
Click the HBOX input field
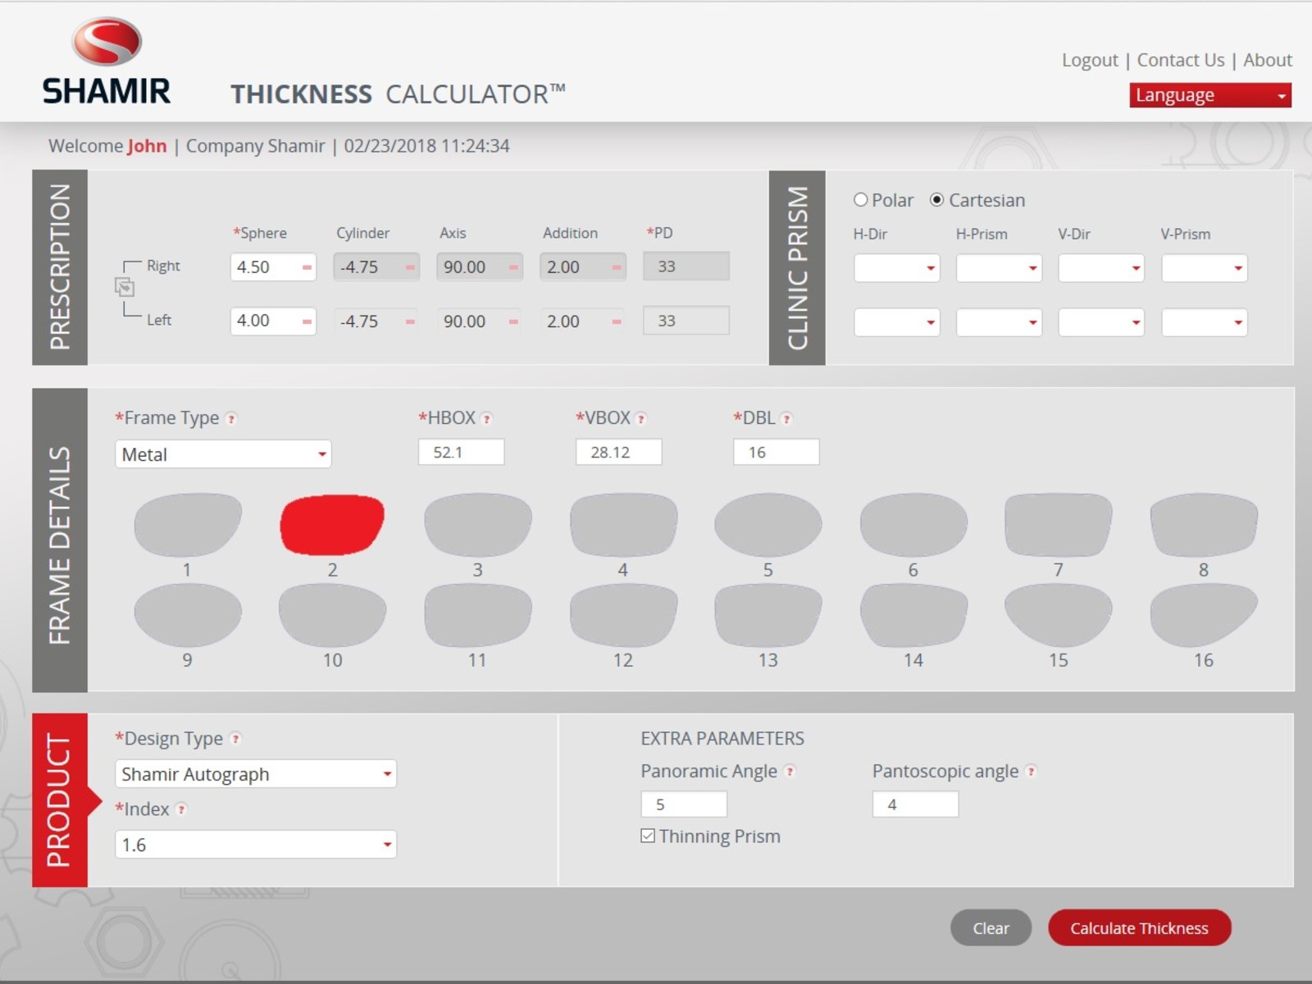(x=461, y=452)
